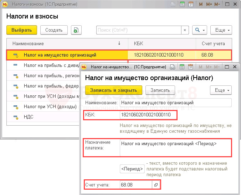Screen dimensions: 241x195
Task: Open the Еще menu in the dialog
Action: (221, 90)
